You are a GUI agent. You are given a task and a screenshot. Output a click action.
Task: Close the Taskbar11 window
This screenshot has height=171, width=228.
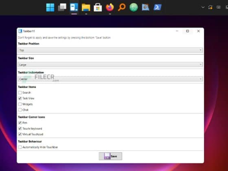click(198, 31)
